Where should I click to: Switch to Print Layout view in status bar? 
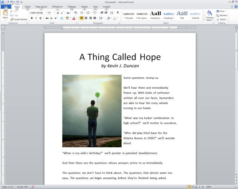(189, 187)
